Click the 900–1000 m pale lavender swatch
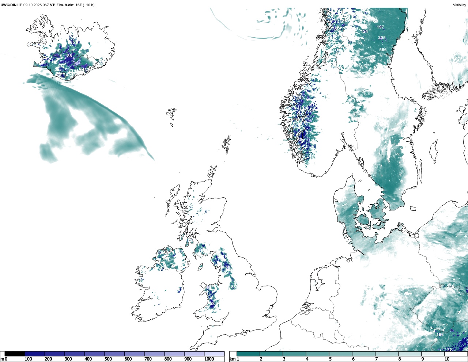Image resolution: width=468 pixels, height=362 pixels. [x=194, y=354]
